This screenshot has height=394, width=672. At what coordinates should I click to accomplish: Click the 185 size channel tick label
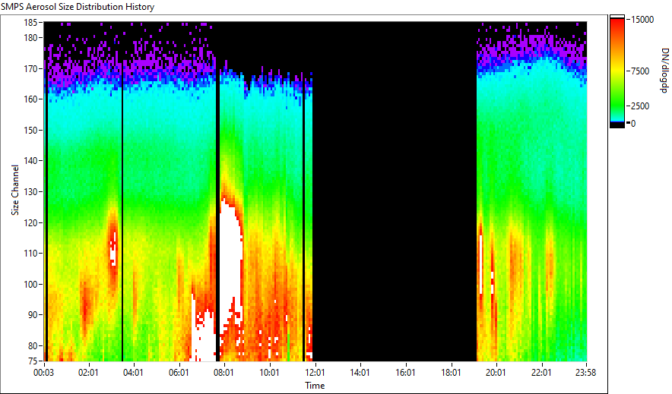pyautogui.click(x=30, y=22)
